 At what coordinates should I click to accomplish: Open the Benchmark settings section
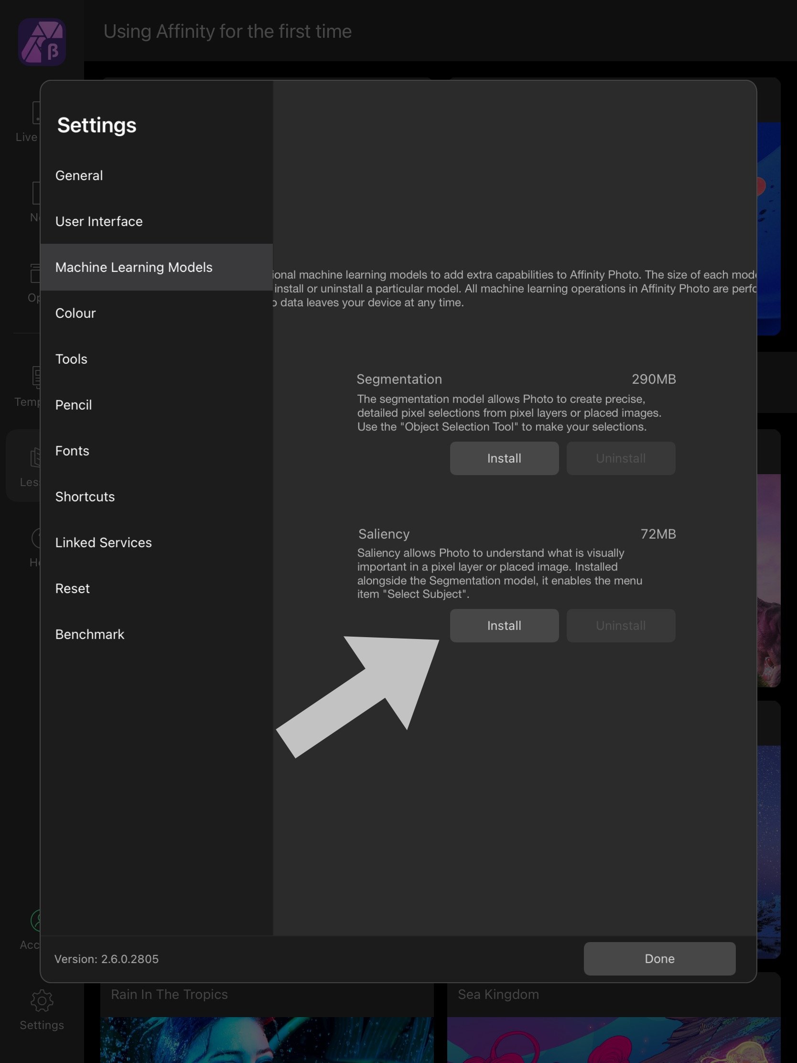point(157,634)
